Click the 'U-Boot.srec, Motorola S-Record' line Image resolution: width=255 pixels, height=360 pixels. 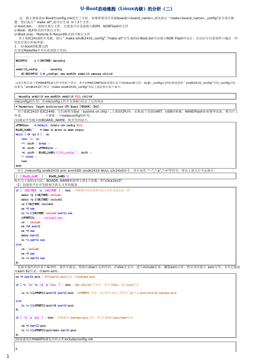point(52,34)
